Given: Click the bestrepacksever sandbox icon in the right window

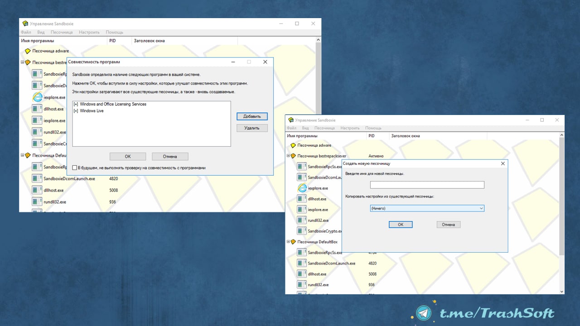Looking at the screenshot, I should point(293,156).
